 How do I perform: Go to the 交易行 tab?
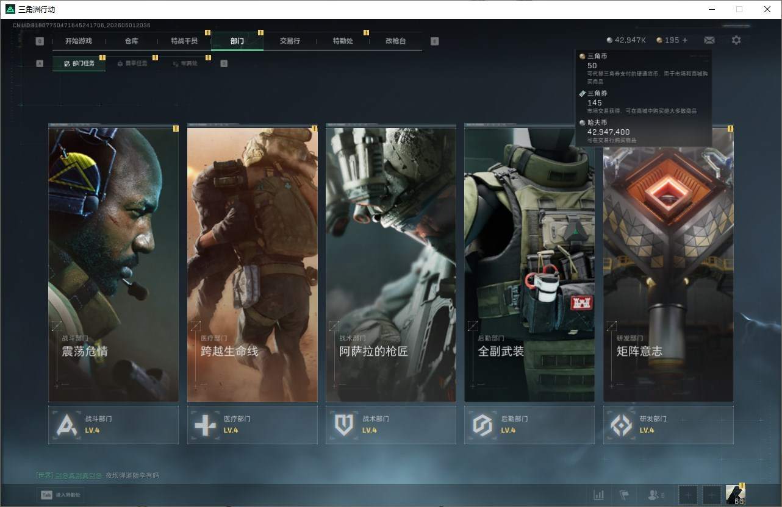click(x=290, y=41)
